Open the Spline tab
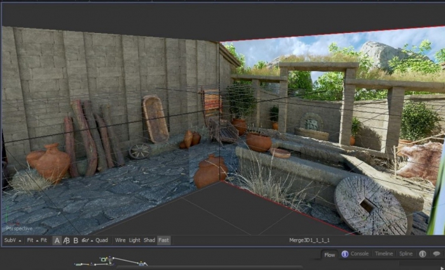The height and width of the screenshot is (270, 445). [406, 254]
